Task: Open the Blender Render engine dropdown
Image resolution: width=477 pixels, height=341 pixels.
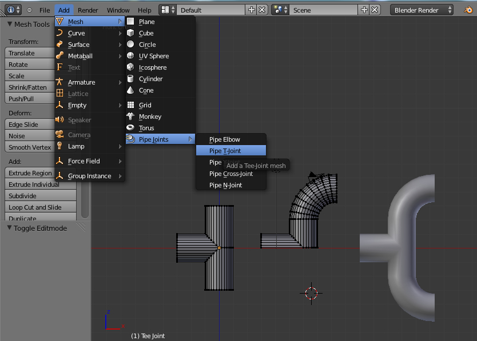Action: (x=422, y=10)
